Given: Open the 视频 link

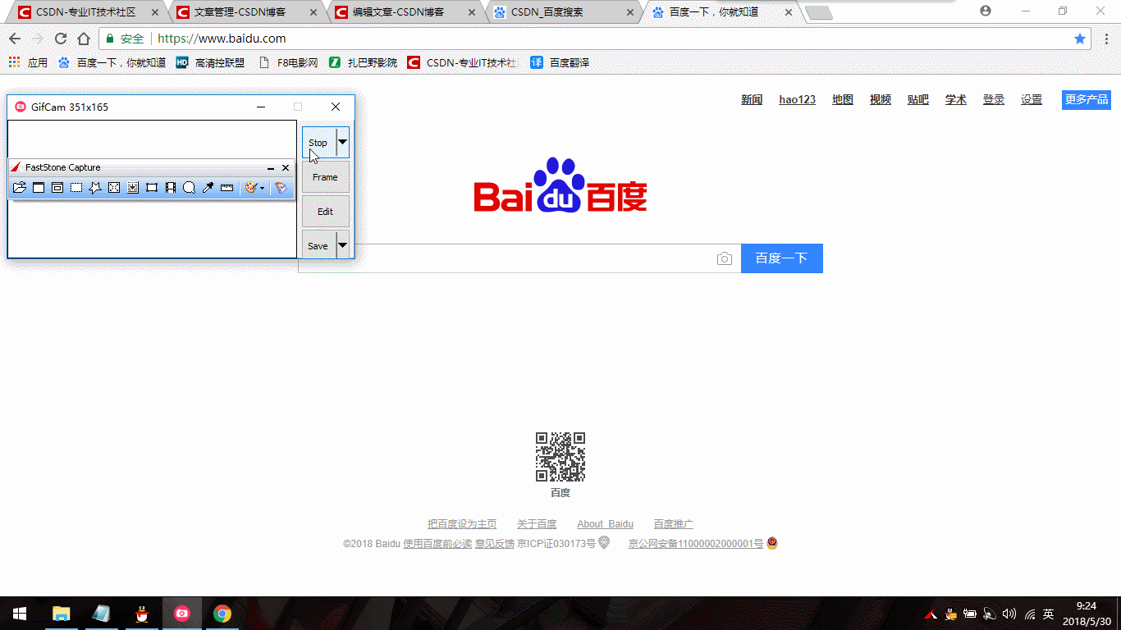Looking at the screenshot, I should coord(881,99).
